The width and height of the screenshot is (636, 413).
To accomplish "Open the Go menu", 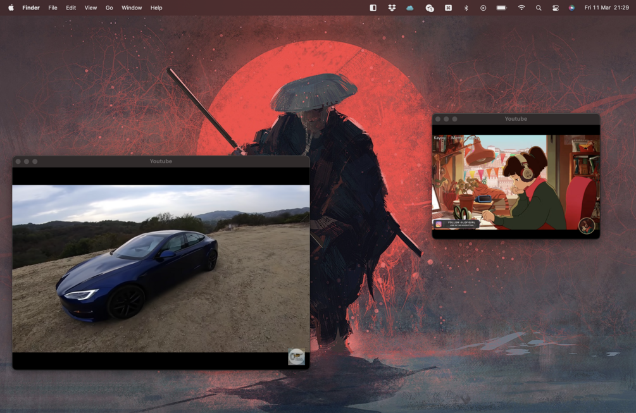I will coord(109,8).
